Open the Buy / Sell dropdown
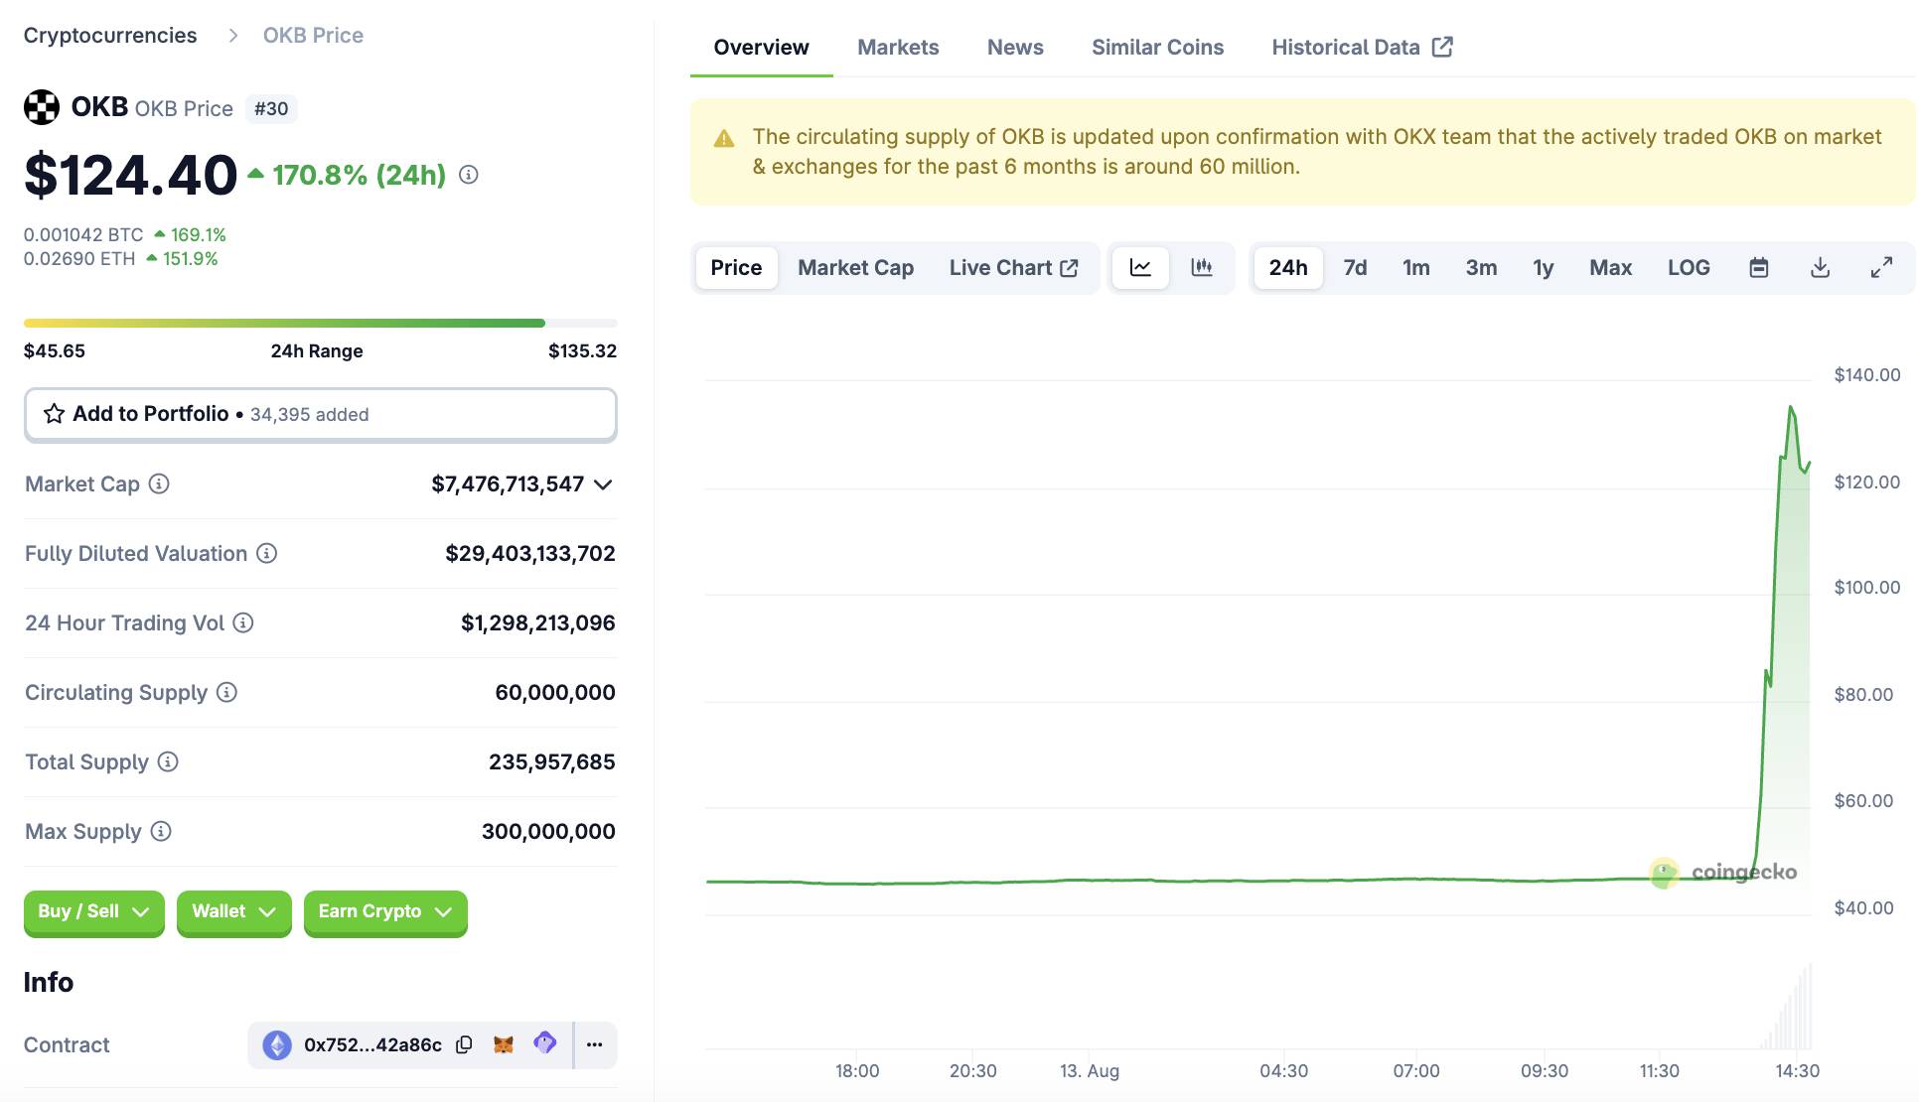Screen dimensions: 1919x1102 (94, 911)
